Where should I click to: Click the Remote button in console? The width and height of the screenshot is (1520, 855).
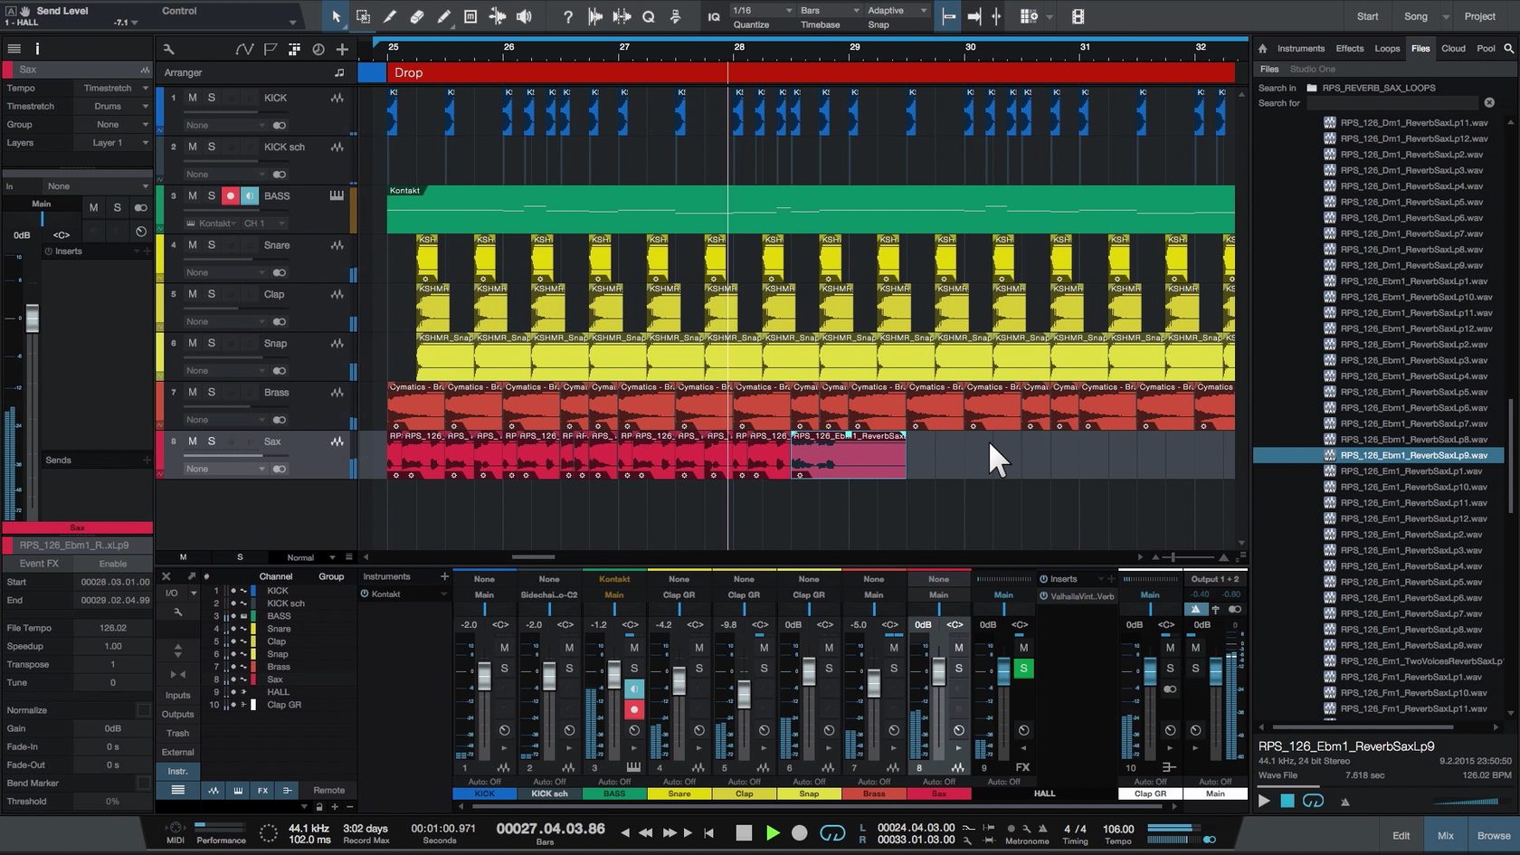point(328,790)
